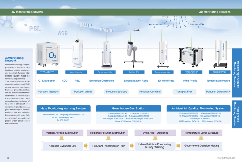Open the evenesetech website link in footer
242x162 pixels.
[226, 158]
